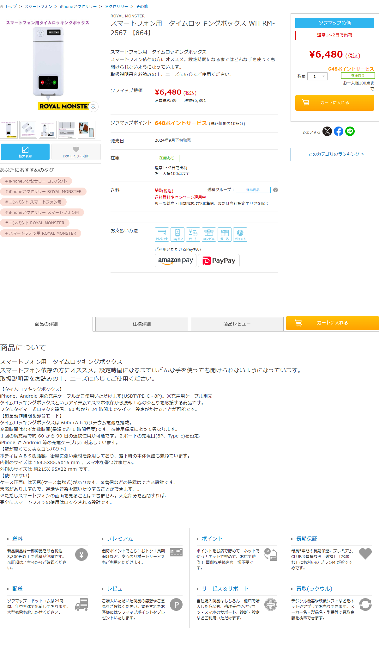This screenshot has height=651, width=379.
Task: Click the Amazon Pay logo
Action: point(176,261)
